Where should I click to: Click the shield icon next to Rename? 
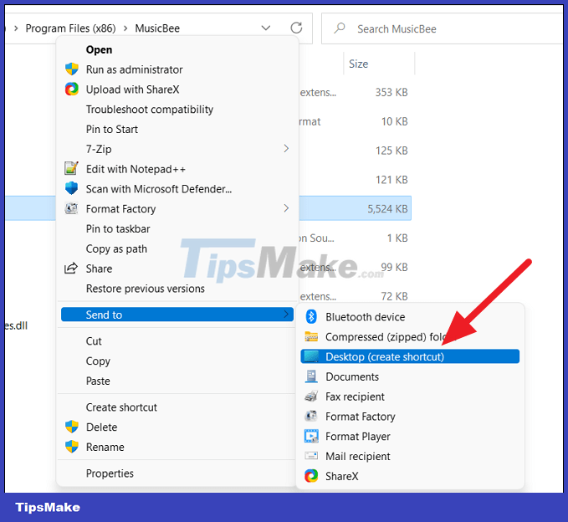click(x=72, y=447)
